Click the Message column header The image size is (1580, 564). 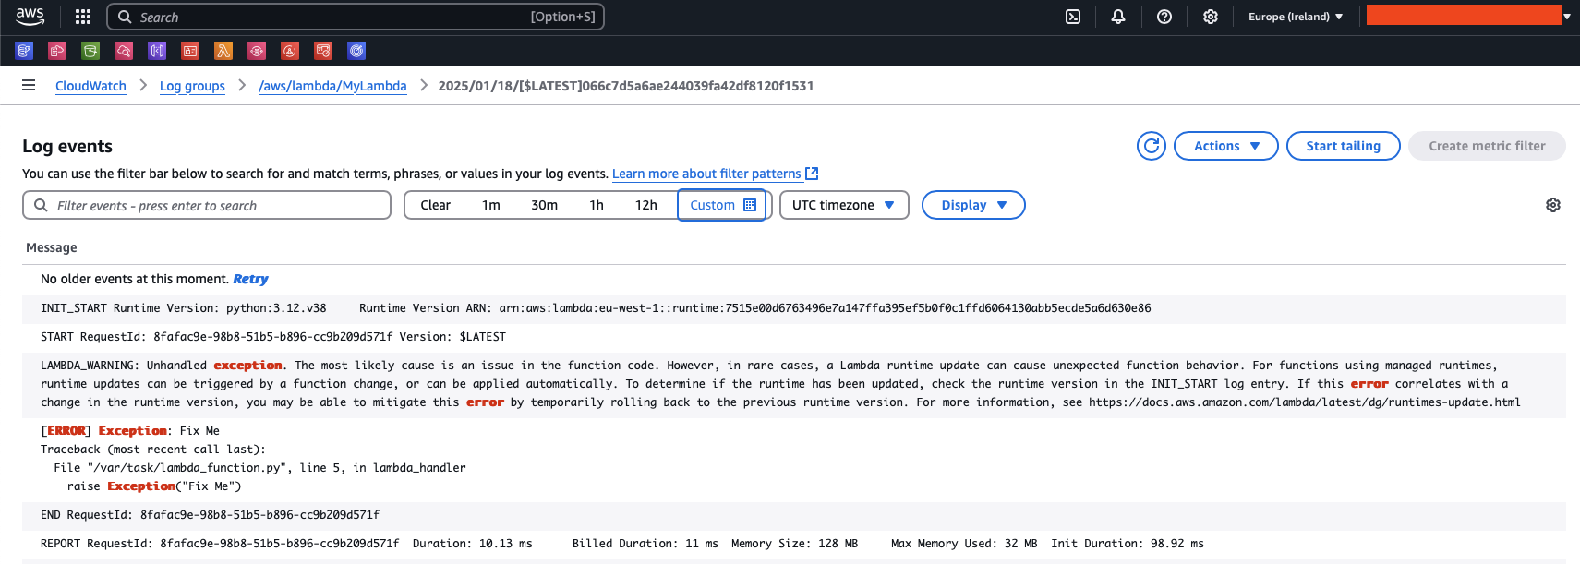tap(52, 247)
